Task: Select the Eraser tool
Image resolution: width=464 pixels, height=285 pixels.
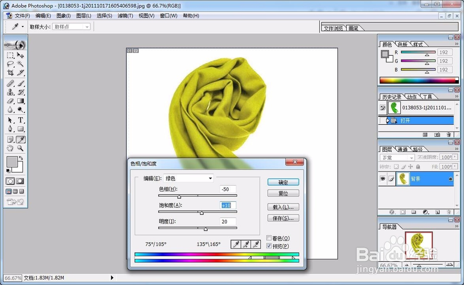Action: (x=11, y=101)
